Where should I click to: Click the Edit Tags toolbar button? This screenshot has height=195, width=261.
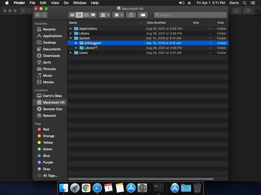point(143,15)
